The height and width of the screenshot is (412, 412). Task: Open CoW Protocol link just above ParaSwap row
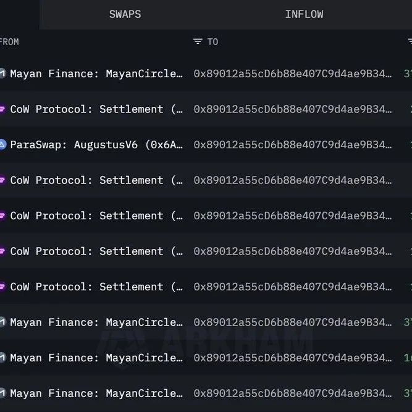(96, 109)
